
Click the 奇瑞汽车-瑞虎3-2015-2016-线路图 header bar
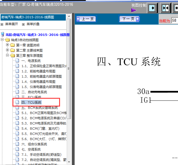(33, 17)
